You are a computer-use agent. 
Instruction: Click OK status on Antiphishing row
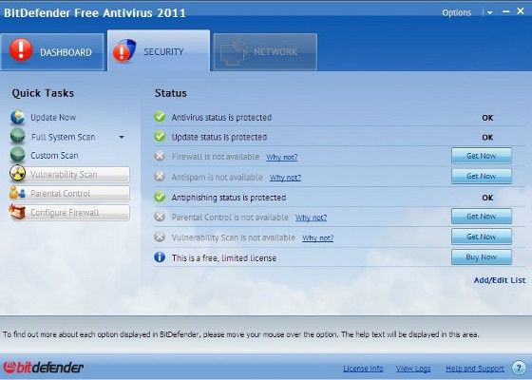point(487,198)
